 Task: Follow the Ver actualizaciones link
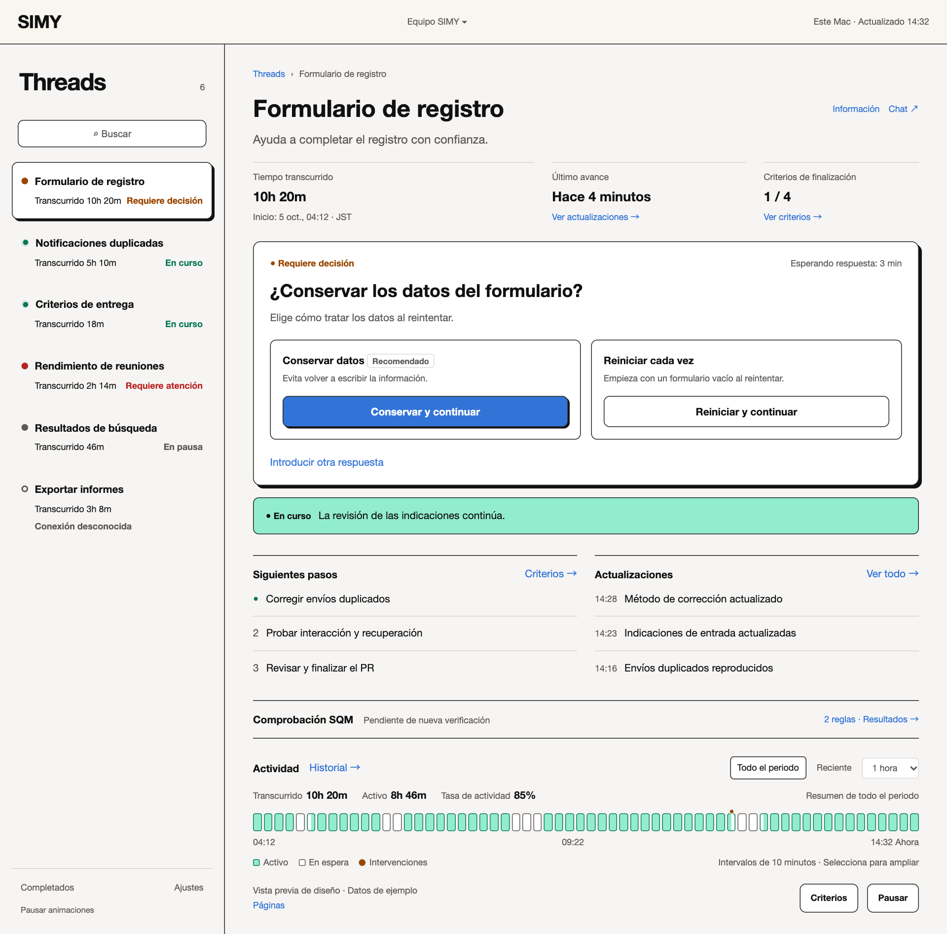pos(595,217)
